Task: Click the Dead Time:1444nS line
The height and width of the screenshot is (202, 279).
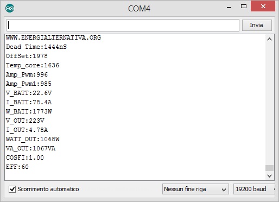Action: pos(36,47)
